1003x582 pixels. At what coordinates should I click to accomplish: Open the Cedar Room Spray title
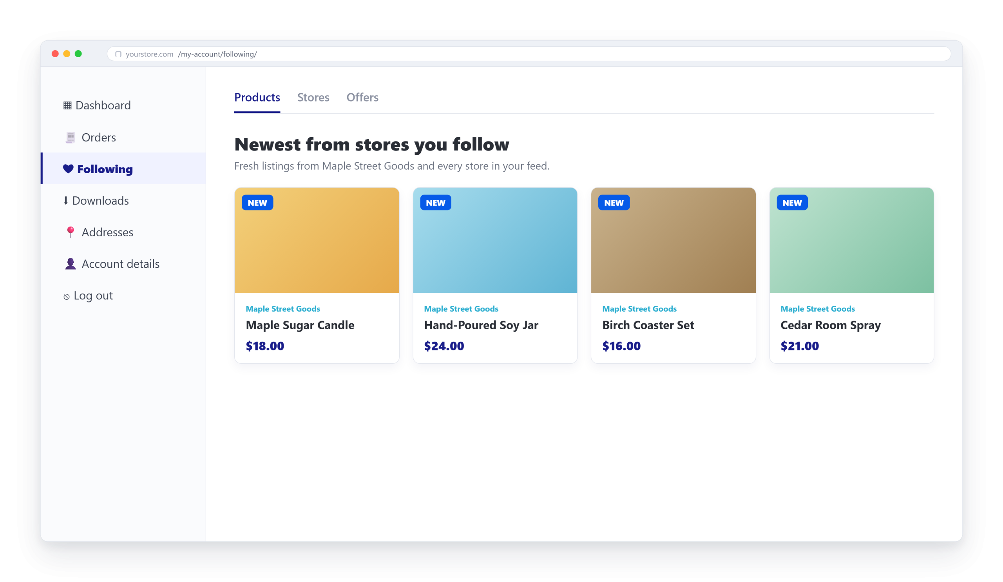831,325
